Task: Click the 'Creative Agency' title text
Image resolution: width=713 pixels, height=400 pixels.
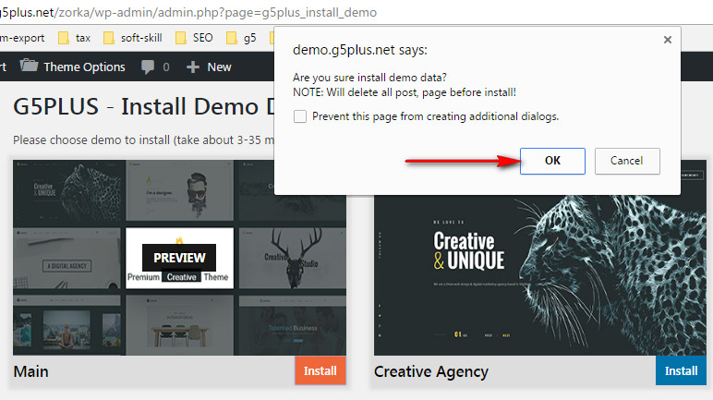Action: point(431,371)
